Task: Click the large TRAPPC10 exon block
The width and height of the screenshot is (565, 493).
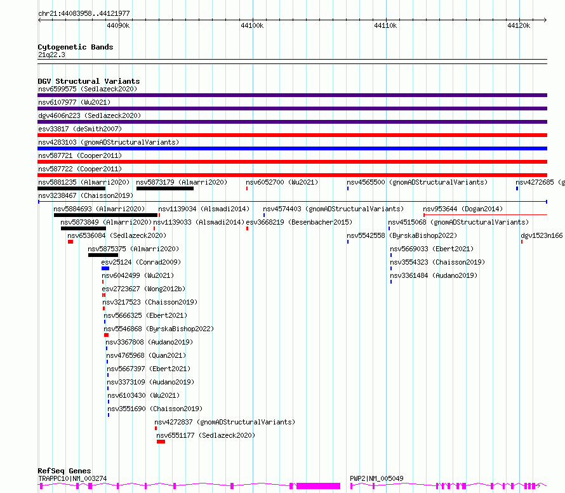Action: pos(318,486)
